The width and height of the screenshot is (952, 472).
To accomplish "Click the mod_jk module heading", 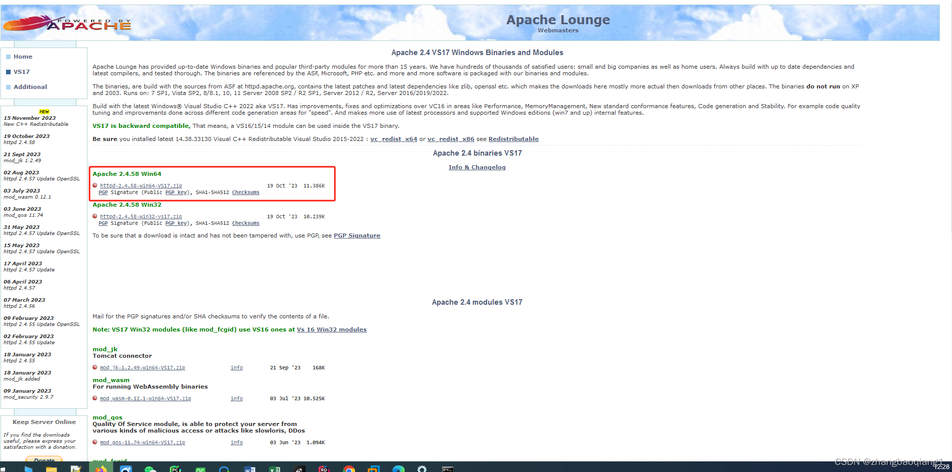I will 105,349.
